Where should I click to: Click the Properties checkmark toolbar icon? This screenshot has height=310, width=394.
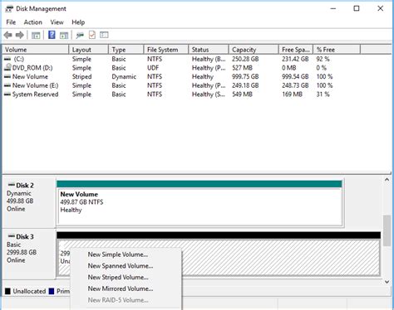click(92, 35)
